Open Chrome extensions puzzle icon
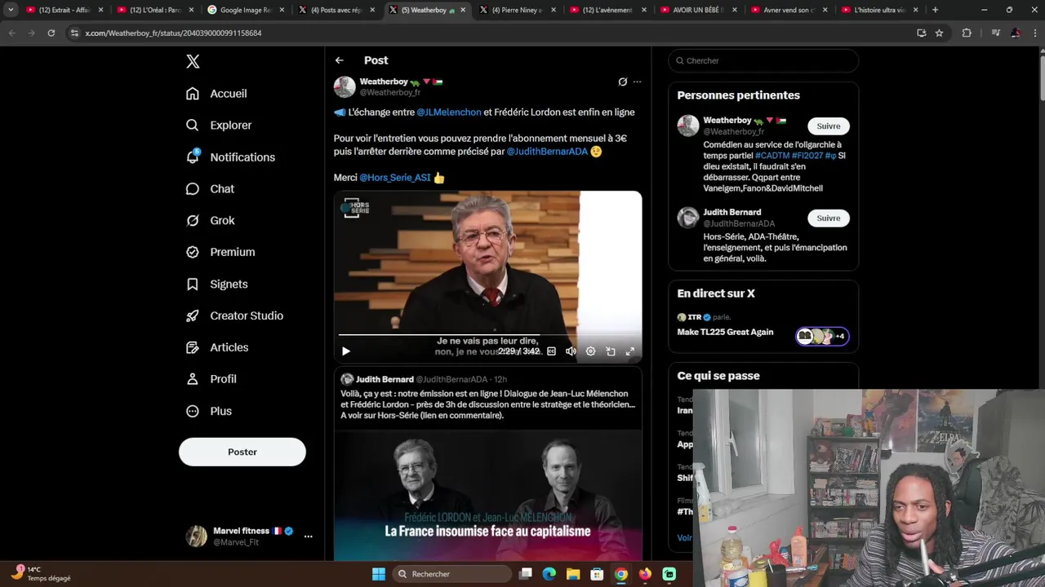The height and width of the screenshot is (587, 1045). 967,33
